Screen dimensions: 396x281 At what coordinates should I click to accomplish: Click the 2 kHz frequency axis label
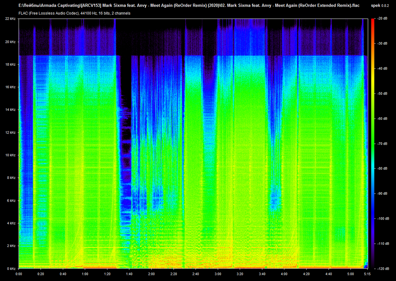tap(11, 246)
